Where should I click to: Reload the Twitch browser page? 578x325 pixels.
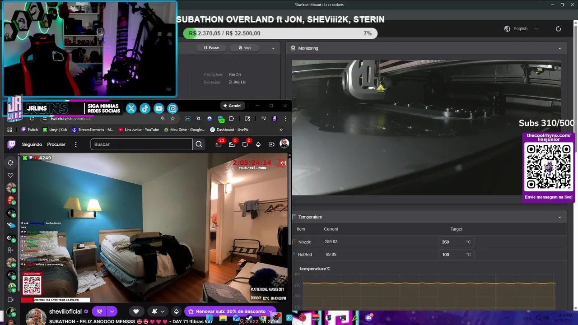(x=32, y=119)
